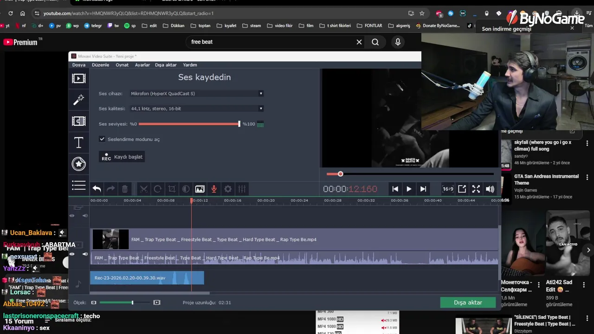Bookmark page with star icon
Screen dimensions: 594x334
422,13
